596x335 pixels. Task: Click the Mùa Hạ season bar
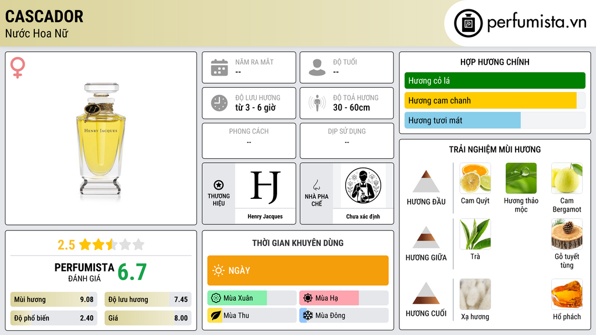point(344,298)
